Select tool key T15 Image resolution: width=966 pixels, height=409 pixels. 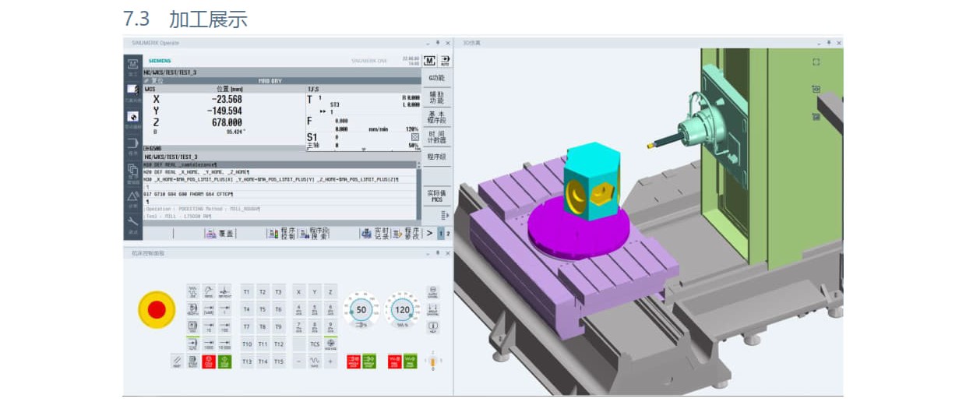279,361
